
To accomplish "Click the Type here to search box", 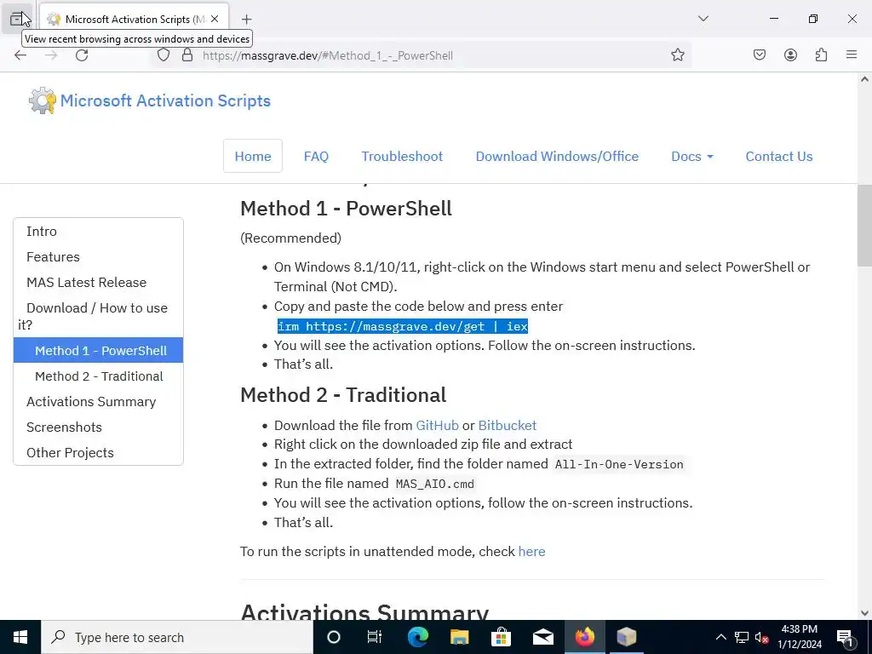I will (177, 637).
